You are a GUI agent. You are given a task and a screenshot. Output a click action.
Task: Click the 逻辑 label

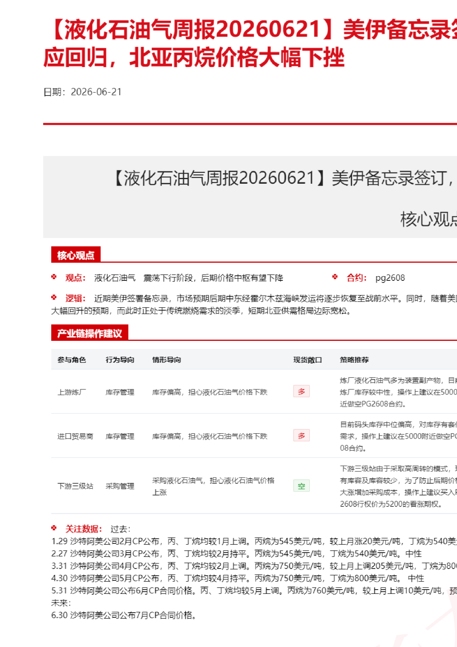75,298
